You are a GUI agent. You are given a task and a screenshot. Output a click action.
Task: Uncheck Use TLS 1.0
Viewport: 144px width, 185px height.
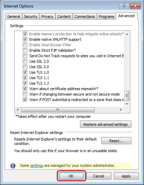(x=25, y=72)
